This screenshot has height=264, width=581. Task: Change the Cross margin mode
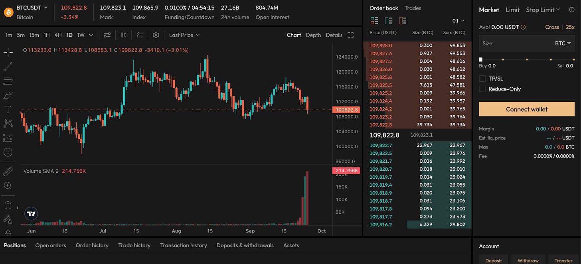click(552, 27)
